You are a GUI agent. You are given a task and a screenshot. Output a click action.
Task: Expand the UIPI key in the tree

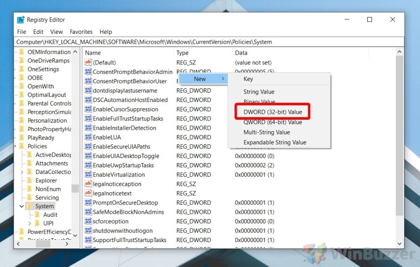coord(30,223)
